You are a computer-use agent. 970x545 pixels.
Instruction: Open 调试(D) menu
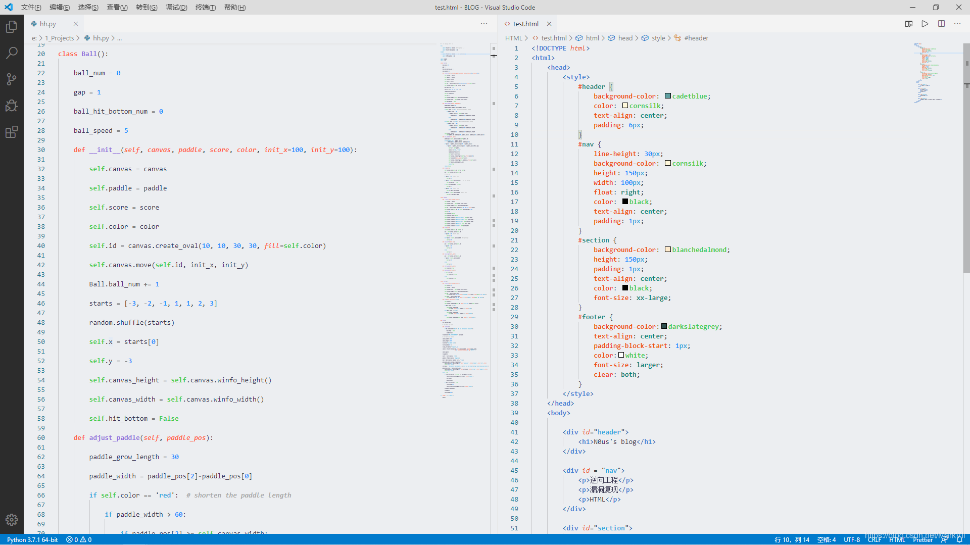(x=176, y=7)
